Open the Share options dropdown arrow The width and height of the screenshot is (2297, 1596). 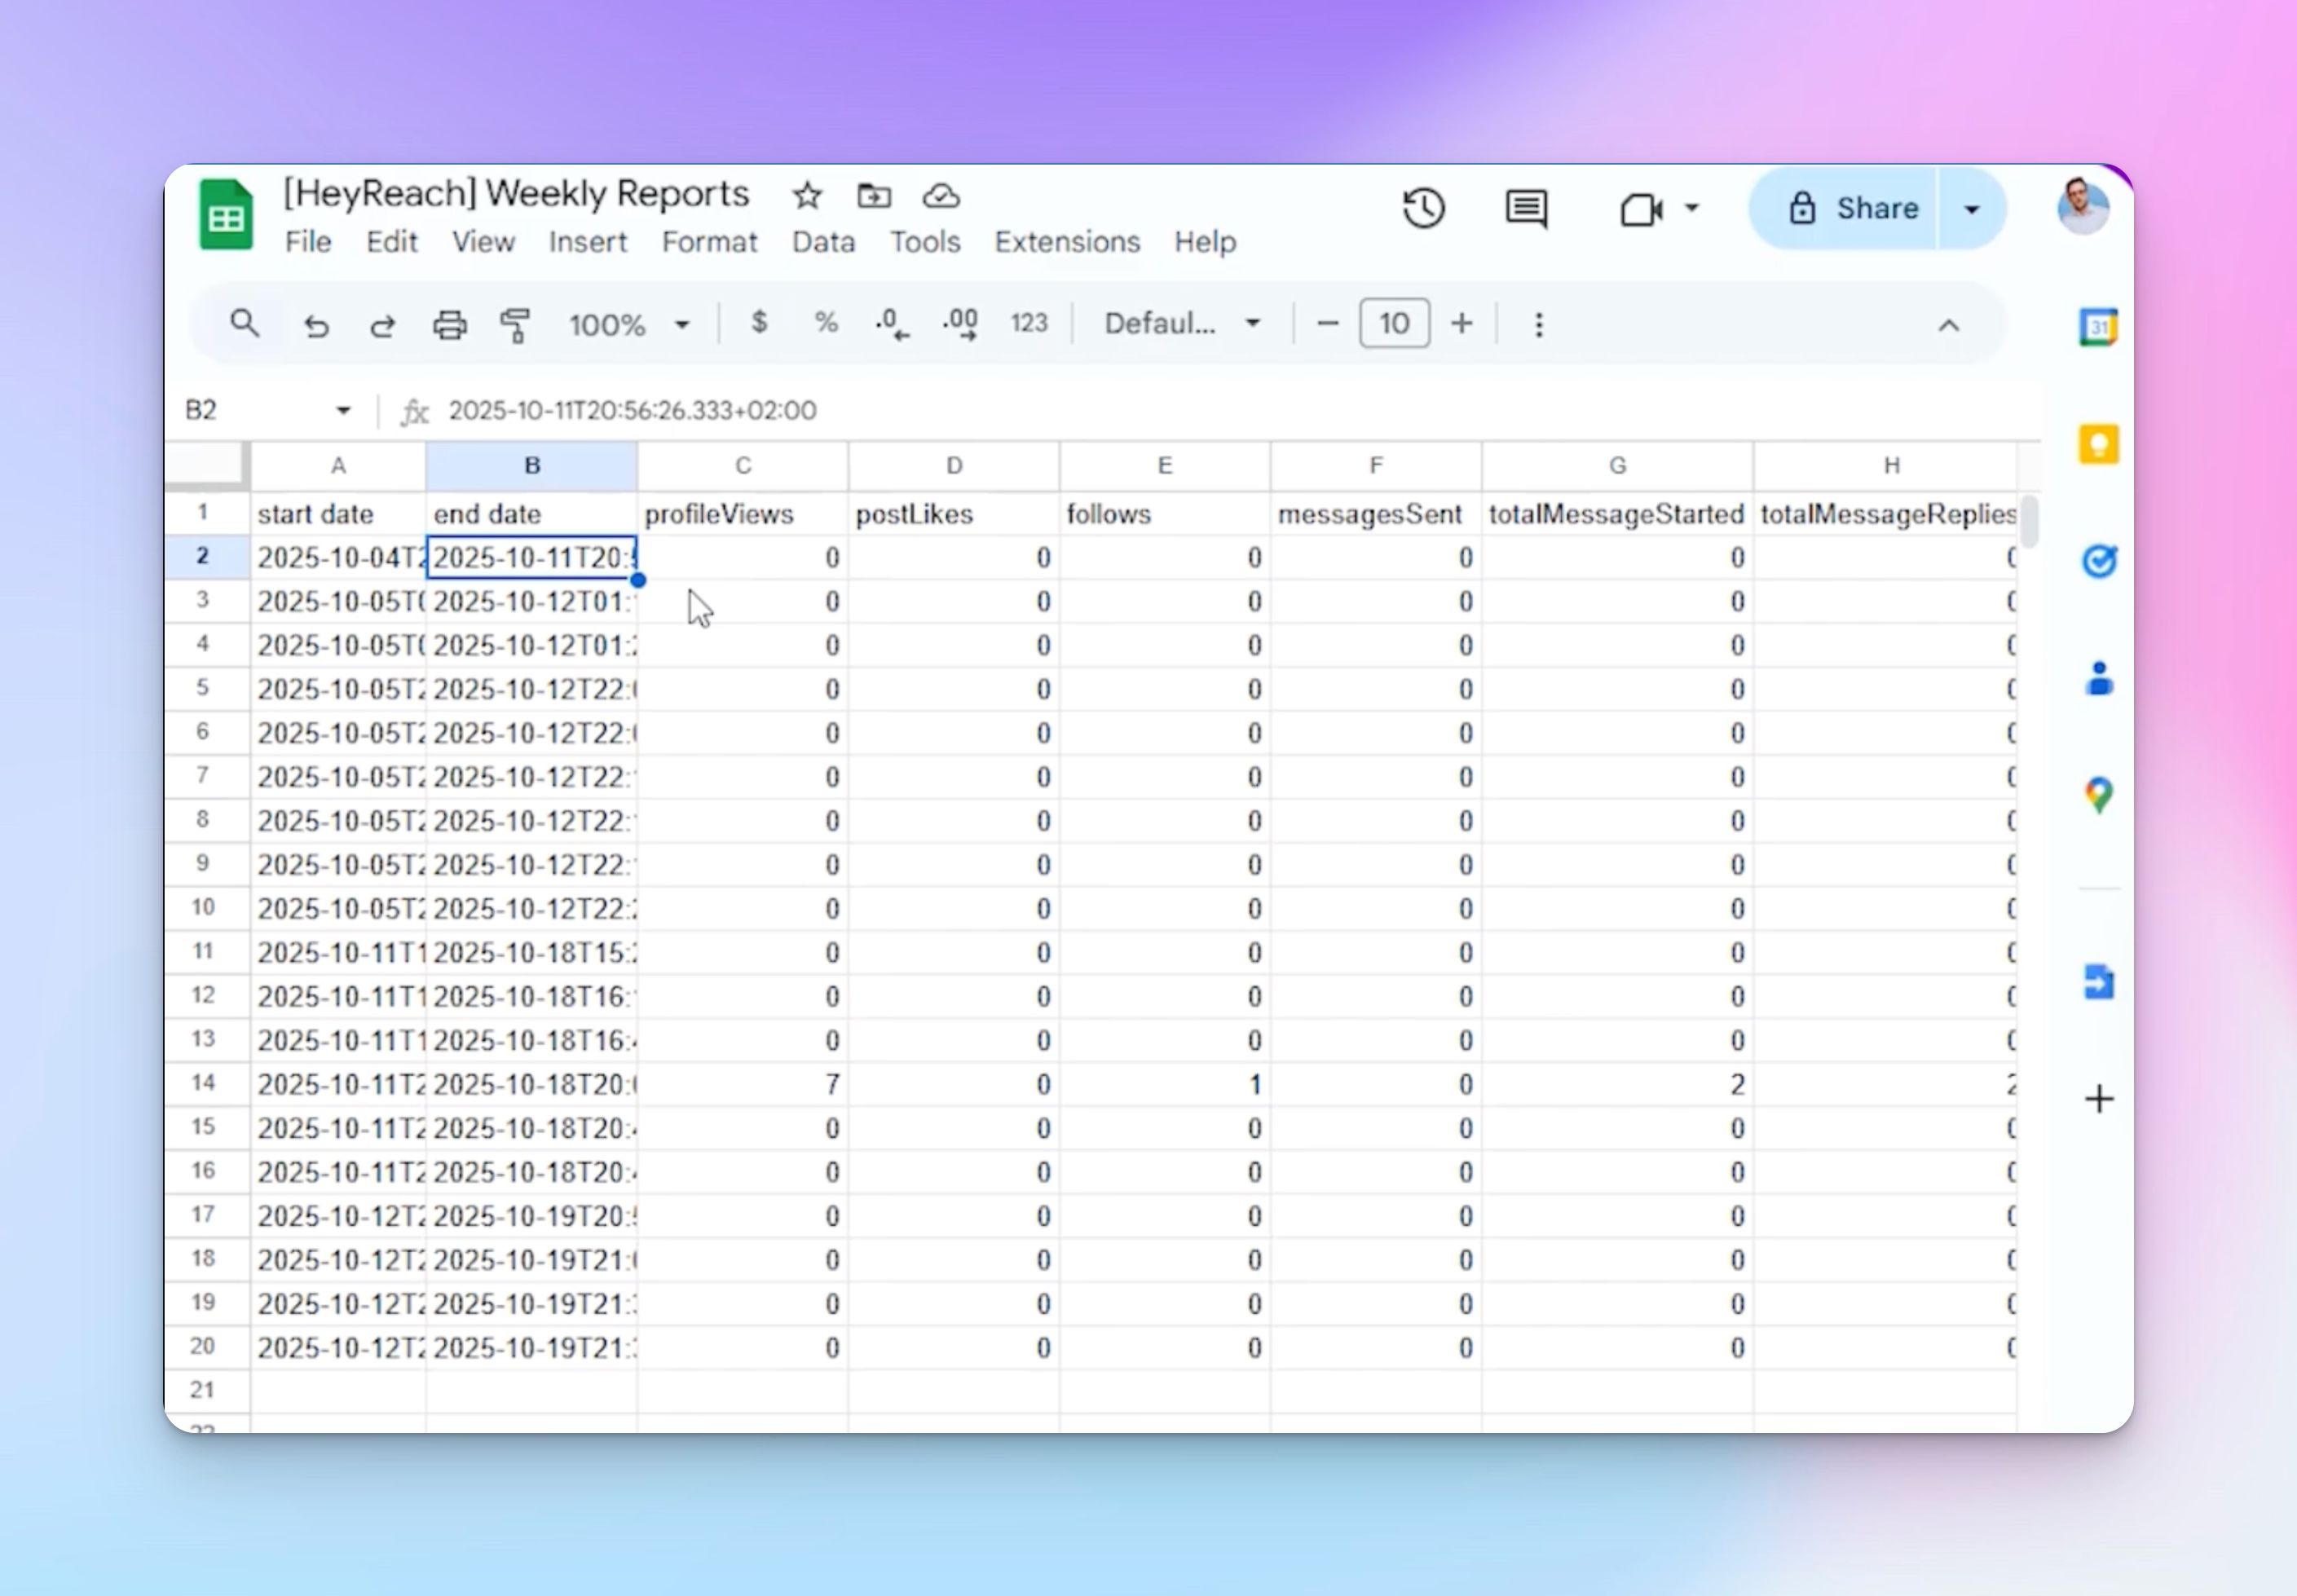click(1971, 209)
